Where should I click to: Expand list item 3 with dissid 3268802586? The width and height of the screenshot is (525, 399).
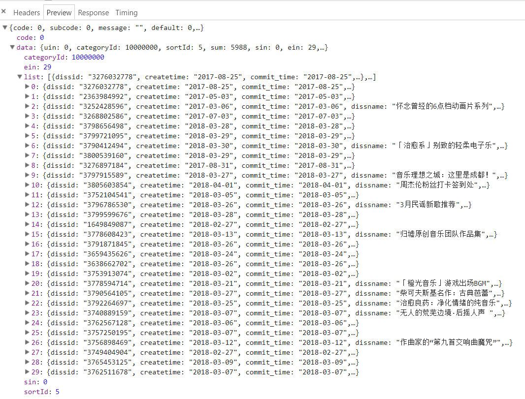click(x=27, y=116)
